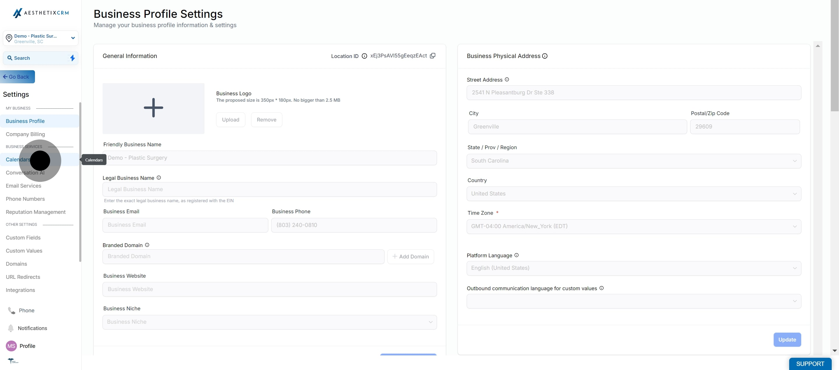Copy the Location ID with copy icon
The image size is (839, 370).
click(x=433, y=56)
